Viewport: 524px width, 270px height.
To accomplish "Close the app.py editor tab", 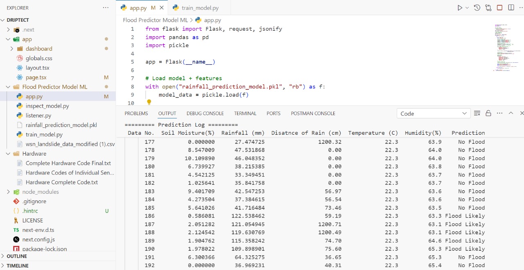I will click(x=162, y=8).
